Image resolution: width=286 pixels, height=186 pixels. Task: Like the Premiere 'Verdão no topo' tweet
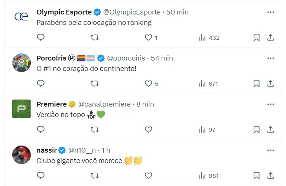point(149,130)
